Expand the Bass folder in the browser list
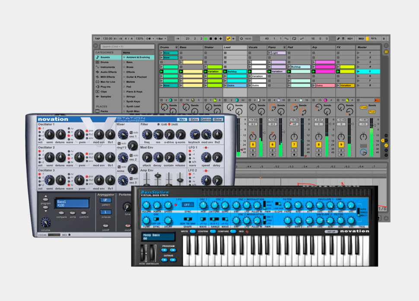This screenshot has width=419, height=301. [124, 62]
